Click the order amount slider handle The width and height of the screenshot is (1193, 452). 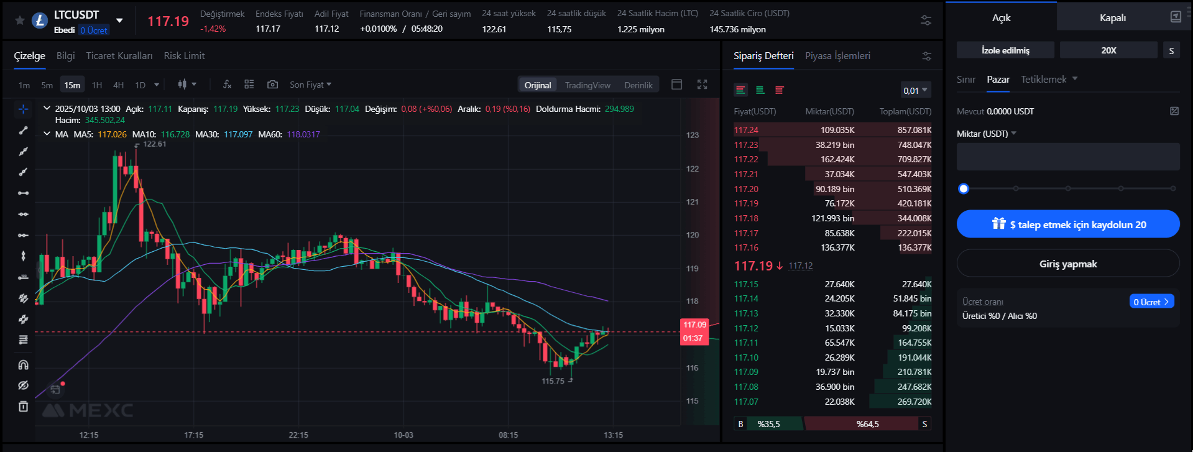pos(964,188)
